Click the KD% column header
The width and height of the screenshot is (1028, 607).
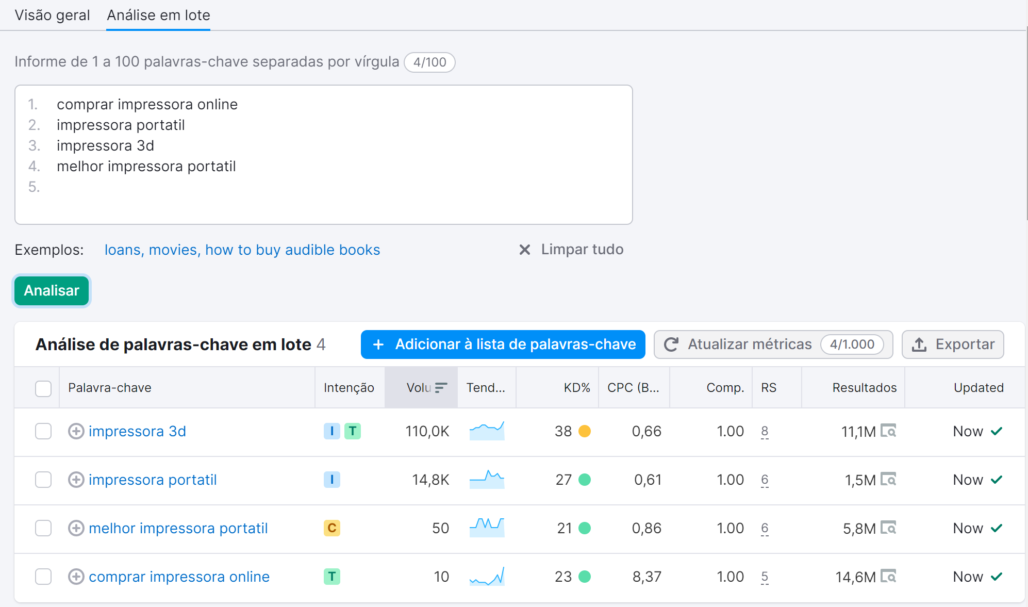pyautogui.click(x=576, y=388)
